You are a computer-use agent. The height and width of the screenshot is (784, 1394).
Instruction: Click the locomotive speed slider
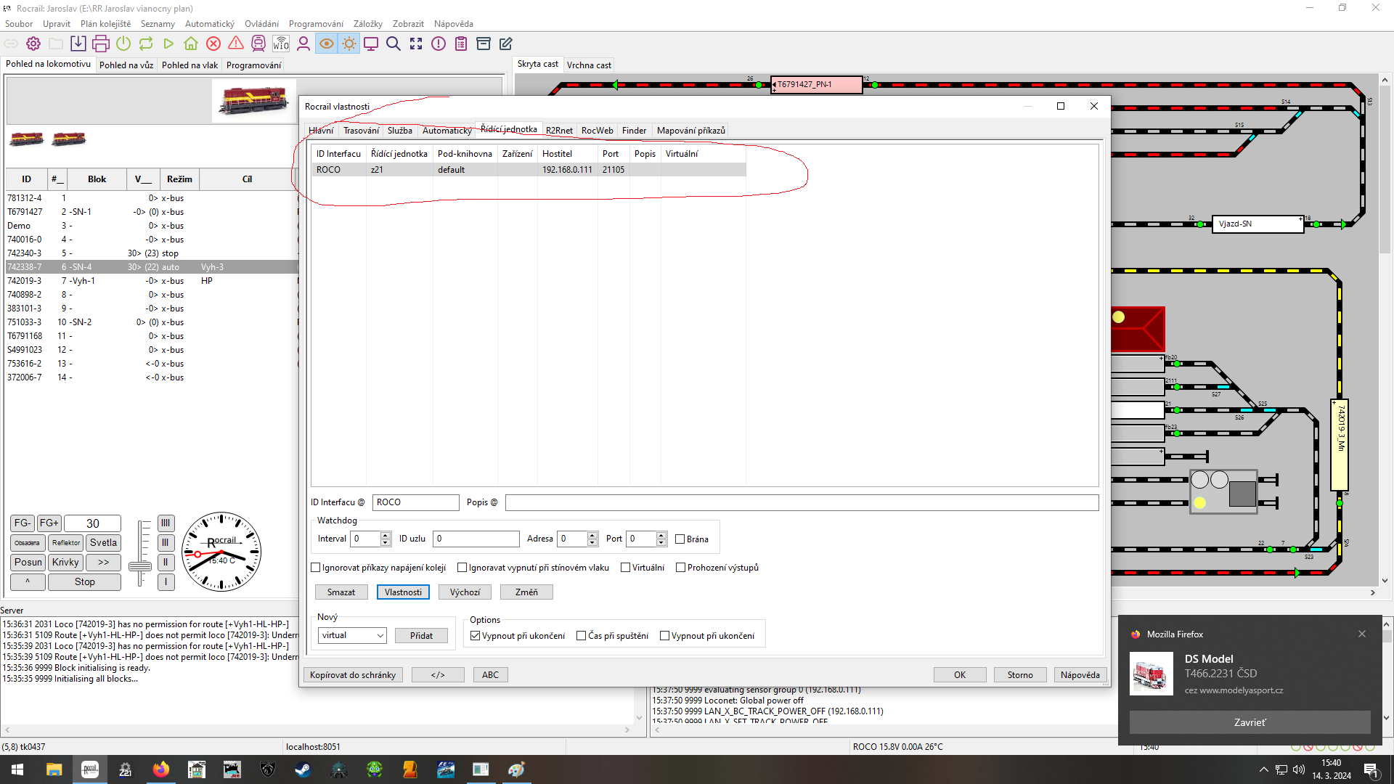(x=140, y=565)
